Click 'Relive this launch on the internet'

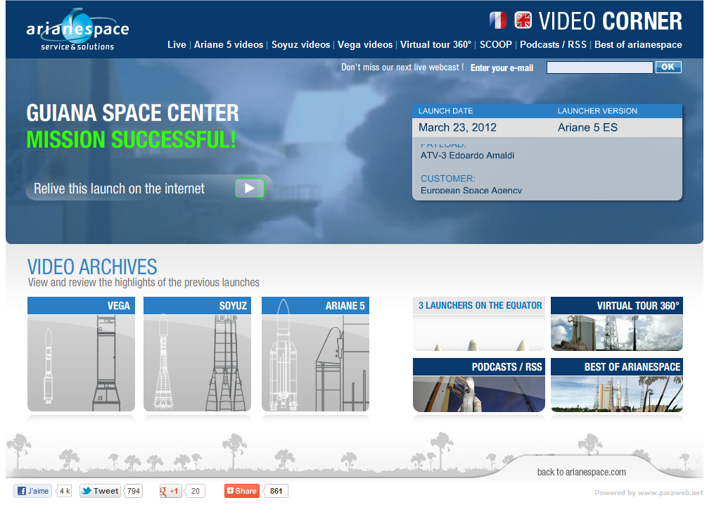pyautogui.click(x=120, y=188)
